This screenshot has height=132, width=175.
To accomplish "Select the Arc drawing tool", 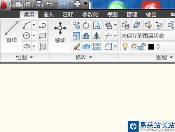I will pos(27,25).
